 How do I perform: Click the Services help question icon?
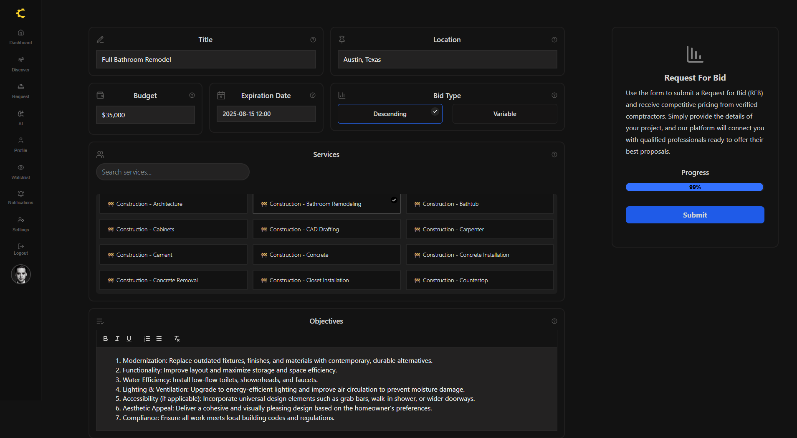coord(554,154)
